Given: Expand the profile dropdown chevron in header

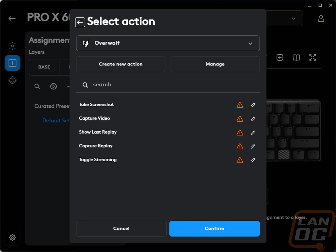Looking at the screenshot, I should coord(294,18).
